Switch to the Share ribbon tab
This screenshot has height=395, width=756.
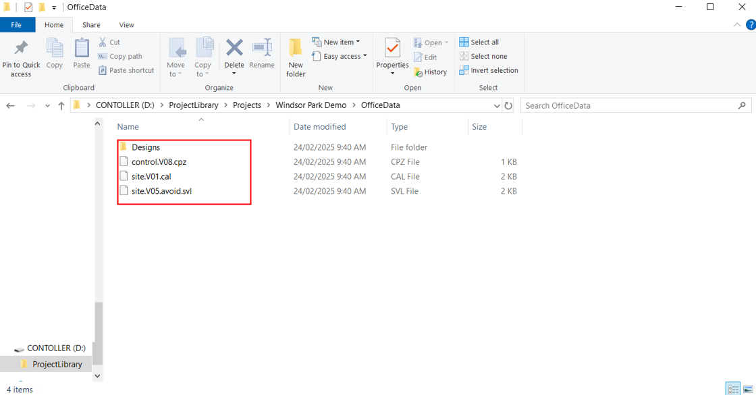click(91, 24)
